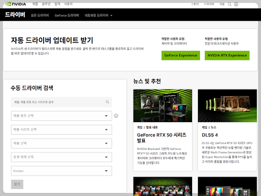Click the 전문가/워크스테이션 사용자 label
Viewport: 261px width, 196px height.
click(221, 44)
